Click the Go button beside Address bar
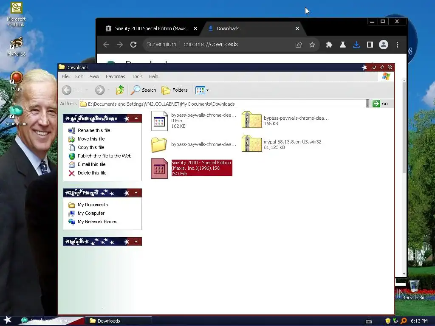 380,104
